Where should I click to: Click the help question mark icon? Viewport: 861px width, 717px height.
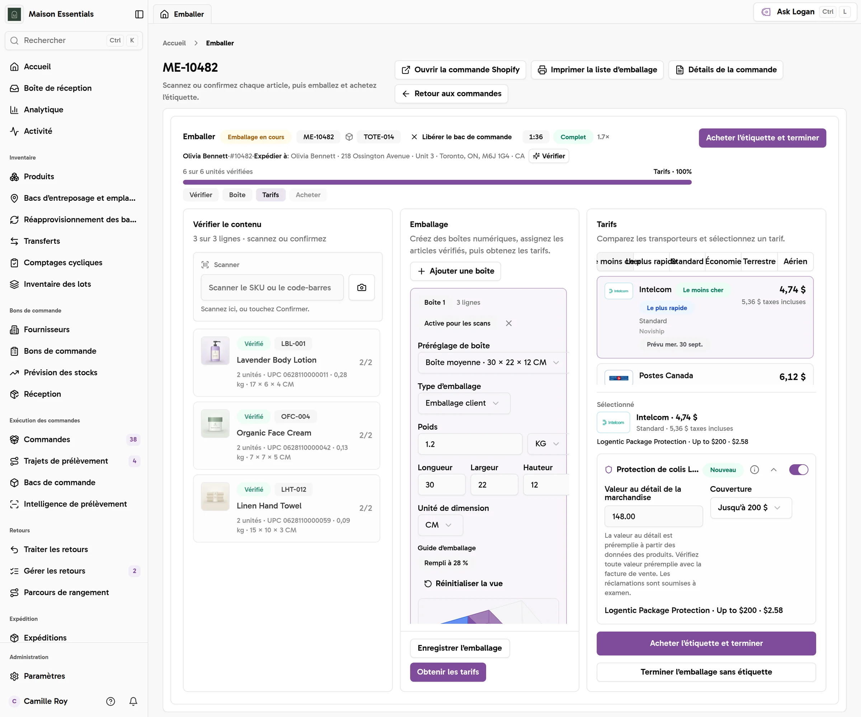click(x=110, y=701)
